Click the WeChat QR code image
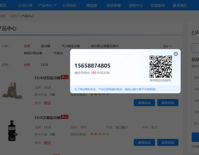The height and width of the screenshot is (155, 199). click(161, 67)
